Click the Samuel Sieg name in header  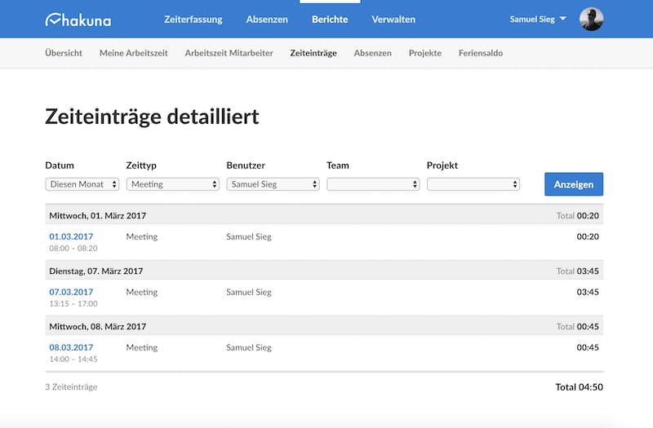coord(532,19)
